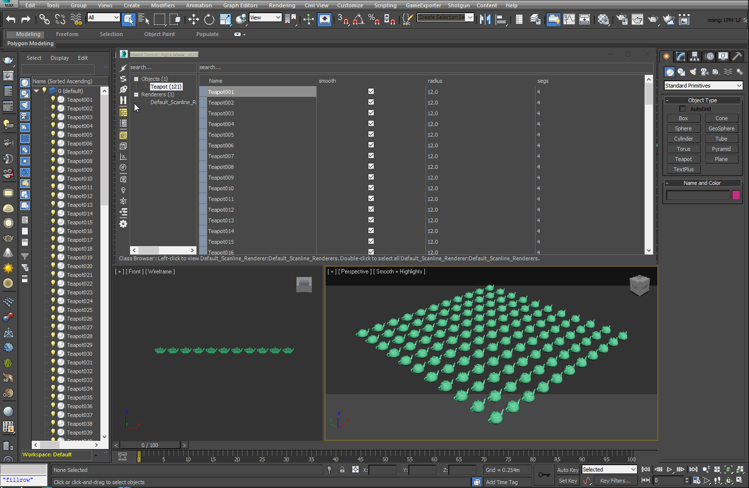Select the Rotate transform tool
Image resolution: width=749 pixels, height=488 pixels.
click(x=209, y=19)
